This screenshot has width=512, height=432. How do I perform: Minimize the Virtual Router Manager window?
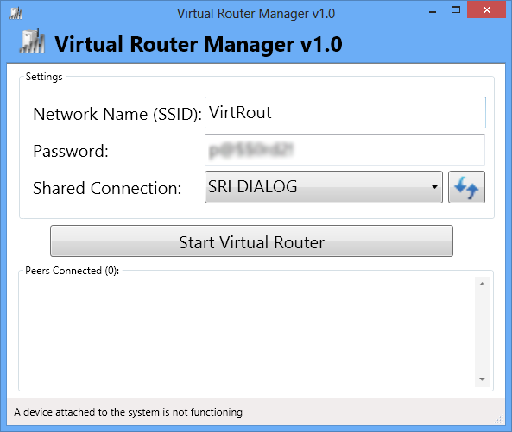click(433, 12)
